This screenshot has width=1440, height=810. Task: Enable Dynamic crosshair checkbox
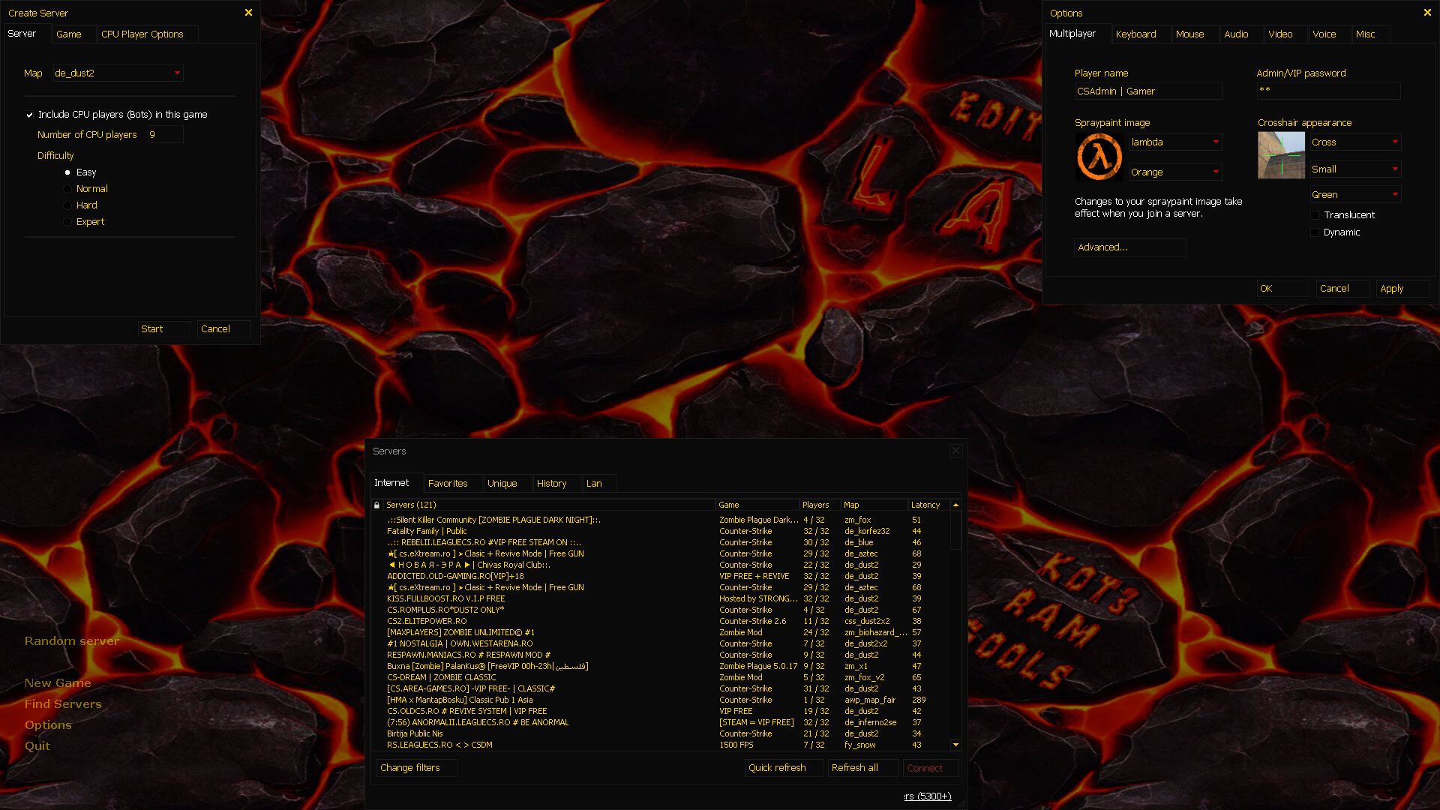click(1315, 232)
